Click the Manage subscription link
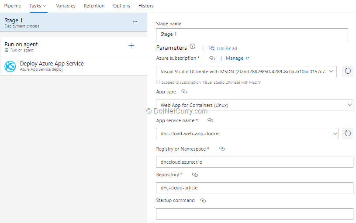 tap(235, 58)
